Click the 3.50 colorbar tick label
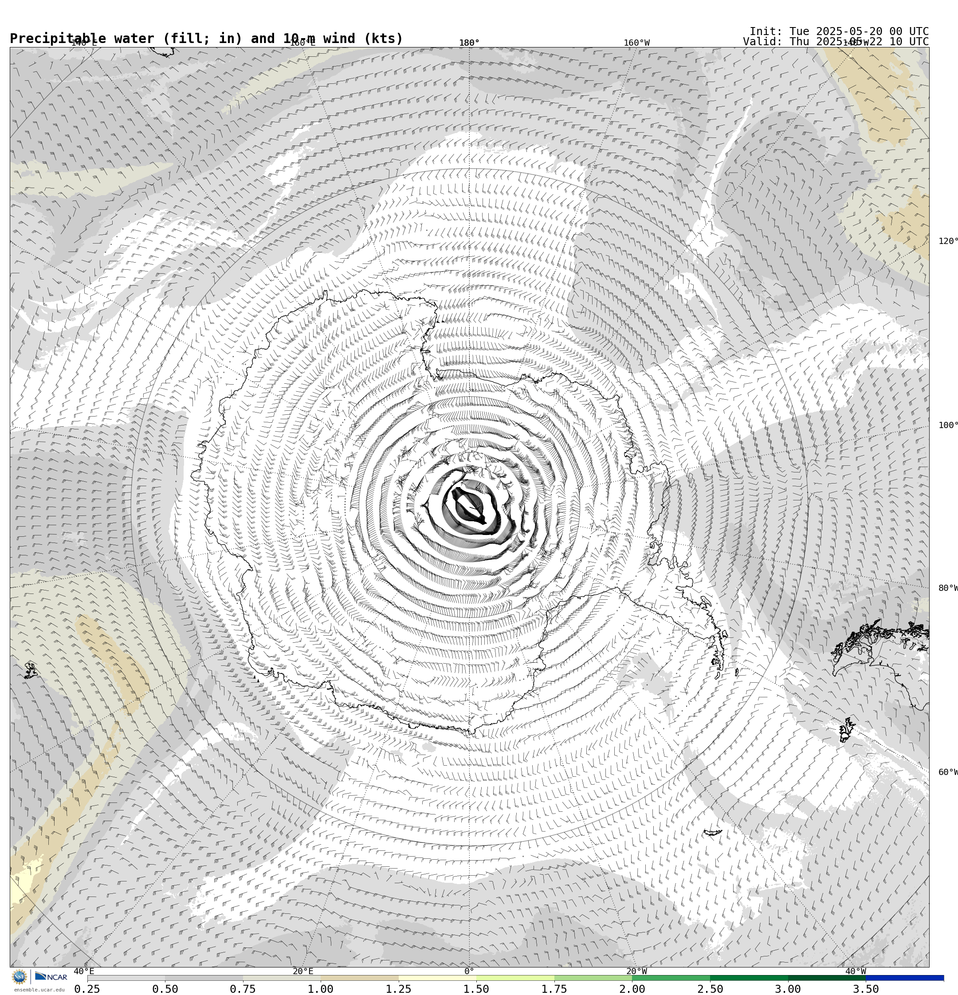 pyautogui.click(x=866, y=989)
